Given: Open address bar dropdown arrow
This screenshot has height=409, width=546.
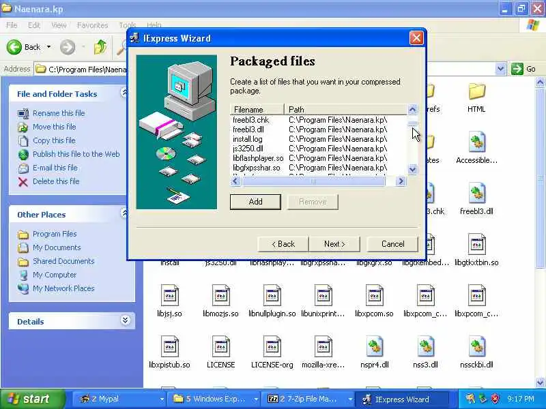Looking at the screenshot, I should (x=500, y=69).
